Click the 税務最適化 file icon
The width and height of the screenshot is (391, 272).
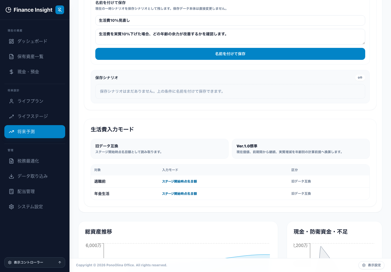tap(11, 161)
